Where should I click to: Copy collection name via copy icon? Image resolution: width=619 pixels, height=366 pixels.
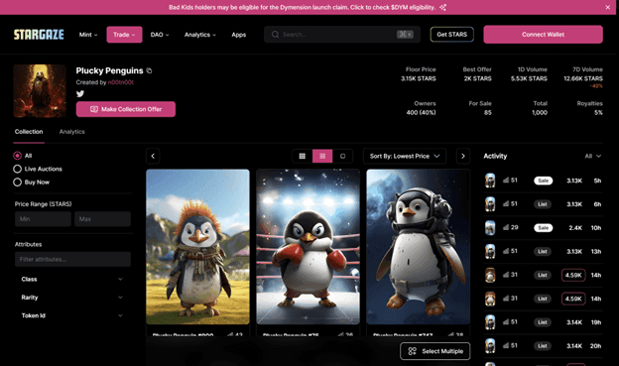(x=149, y=70)
